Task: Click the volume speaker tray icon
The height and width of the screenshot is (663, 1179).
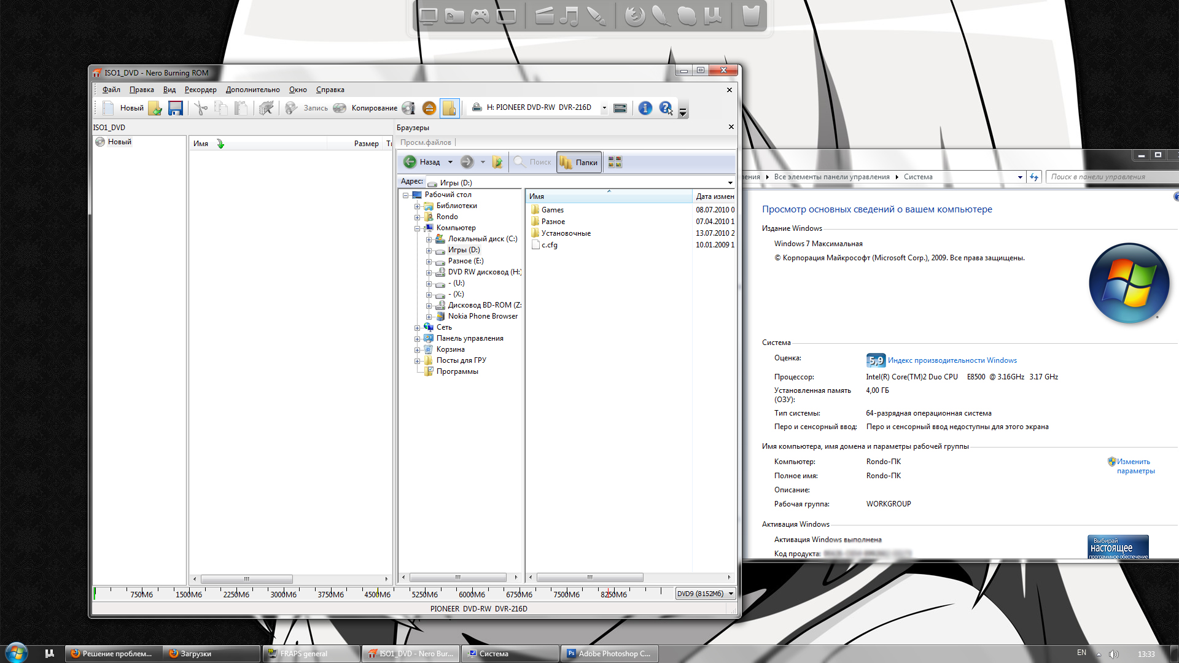Action: pyautogui.click(x=1113, y=654)
